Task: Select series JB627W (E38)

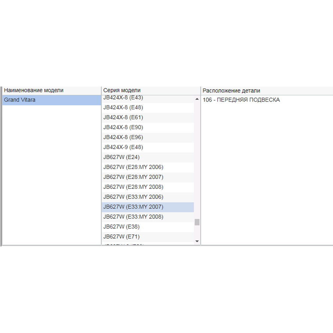Action: [121, 227]
